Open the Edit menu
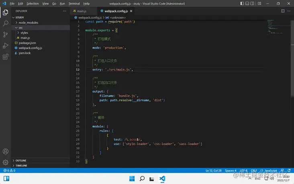Viewport: 294px width, 184px height. (20, 4)
